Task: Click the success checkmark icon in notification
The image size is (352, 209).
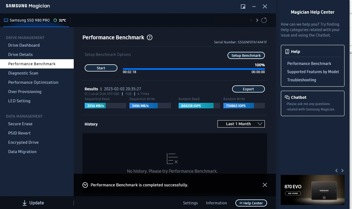Action: [85, 185]
